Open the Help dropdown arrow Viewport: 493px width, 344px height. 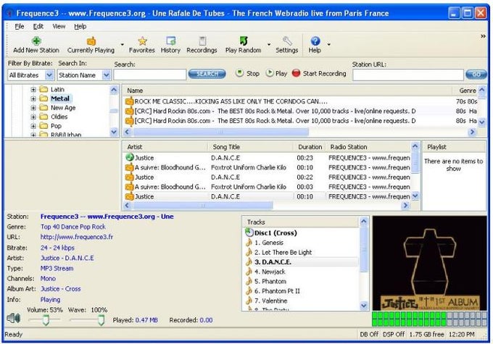click(329, 45)
